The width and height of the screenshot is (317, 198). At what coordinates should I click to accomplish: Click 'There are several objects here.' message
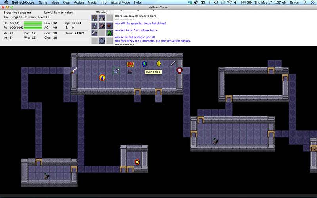[x=136, y=16]
